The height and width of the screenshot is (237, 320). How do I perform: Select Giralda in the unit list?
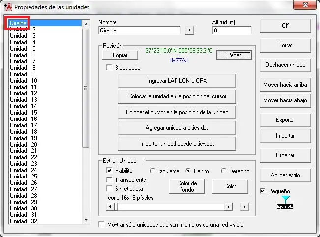(x=45, y=23)
